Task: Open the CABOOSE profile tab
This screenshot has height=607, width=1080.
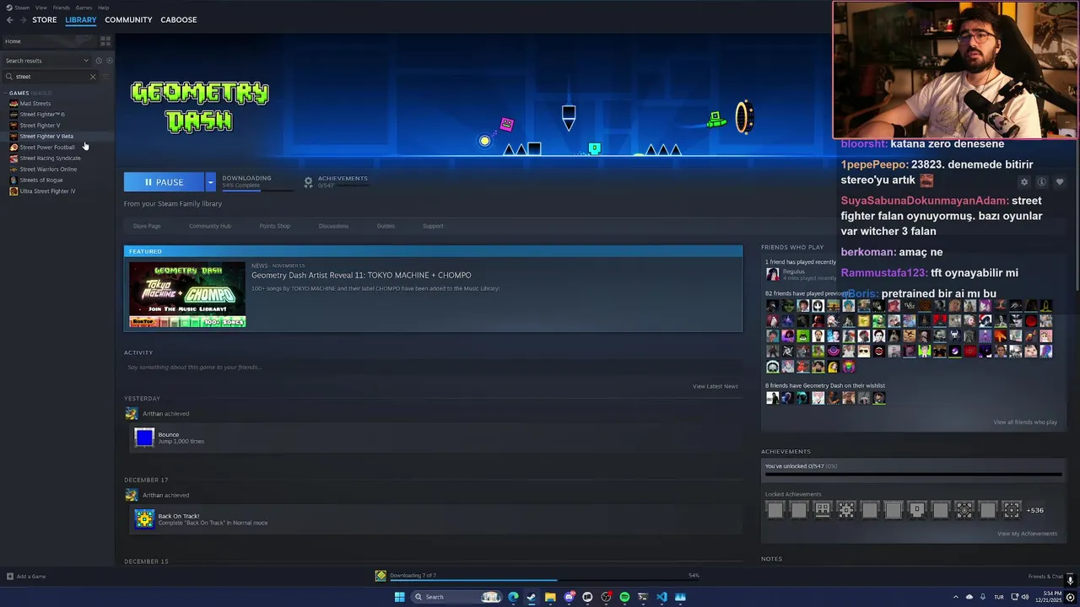Action: 179,19
